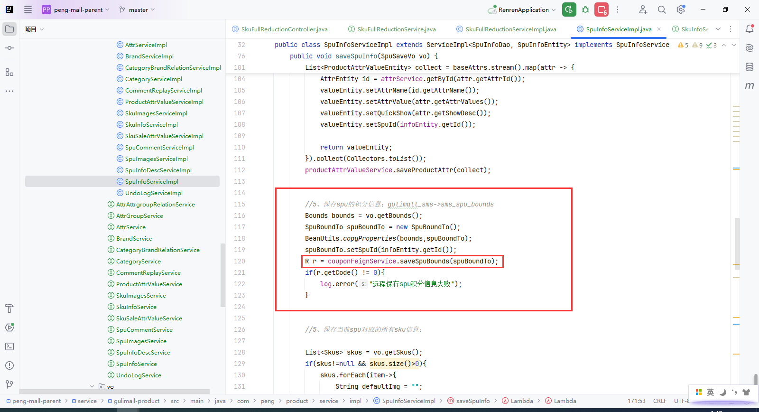Click line number 120 in gutter
The width and height of the screenshot is (759, 412).
click(x=240, y=261)
